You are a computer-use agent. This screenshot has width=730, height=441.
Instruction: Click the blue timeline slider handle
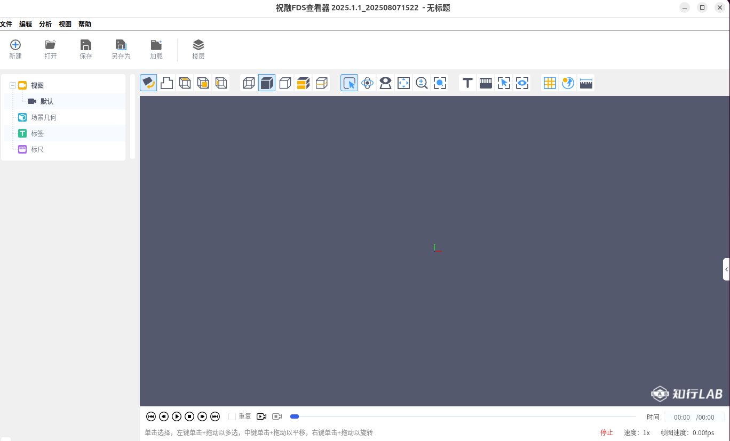tap(295, 416)
